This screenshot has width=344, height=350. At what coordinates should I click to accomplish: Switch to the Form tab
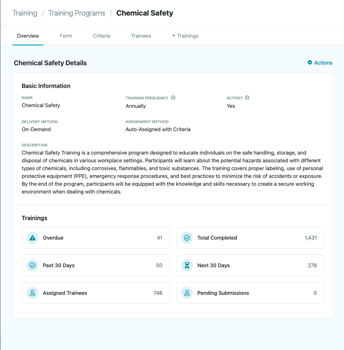(66, 36)
